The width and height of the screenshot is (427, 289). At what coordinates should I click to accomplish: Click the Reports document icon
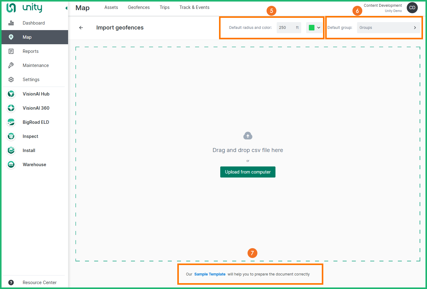pyautogui.click(x=11, y=51)
